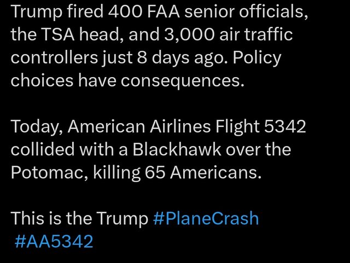The height and width of the screenshot is (263, 350).
Task: Click the phrase 'the TSA head'
Action: (67, 34)
